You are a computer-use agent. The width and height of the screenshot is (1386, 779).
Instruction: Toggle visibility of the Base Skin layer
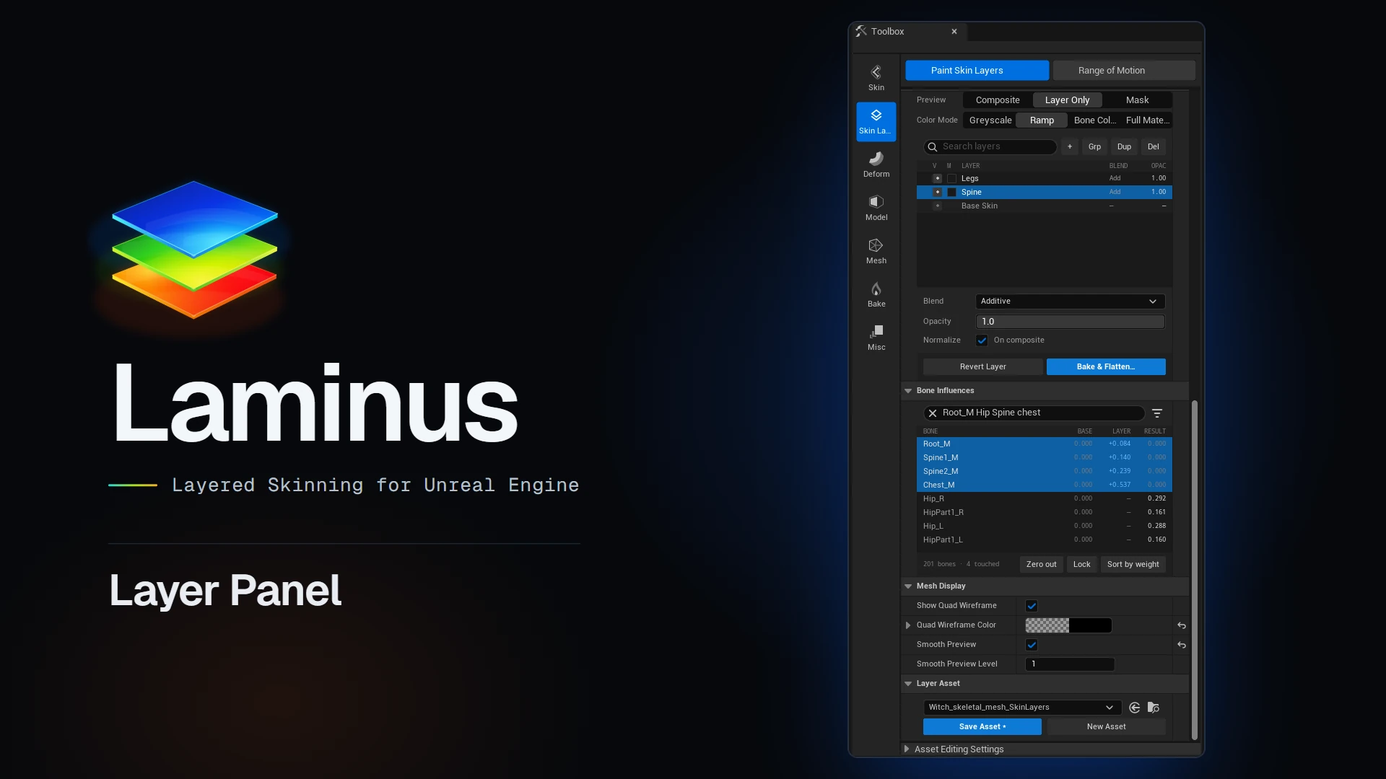click(x=937, y=206)
